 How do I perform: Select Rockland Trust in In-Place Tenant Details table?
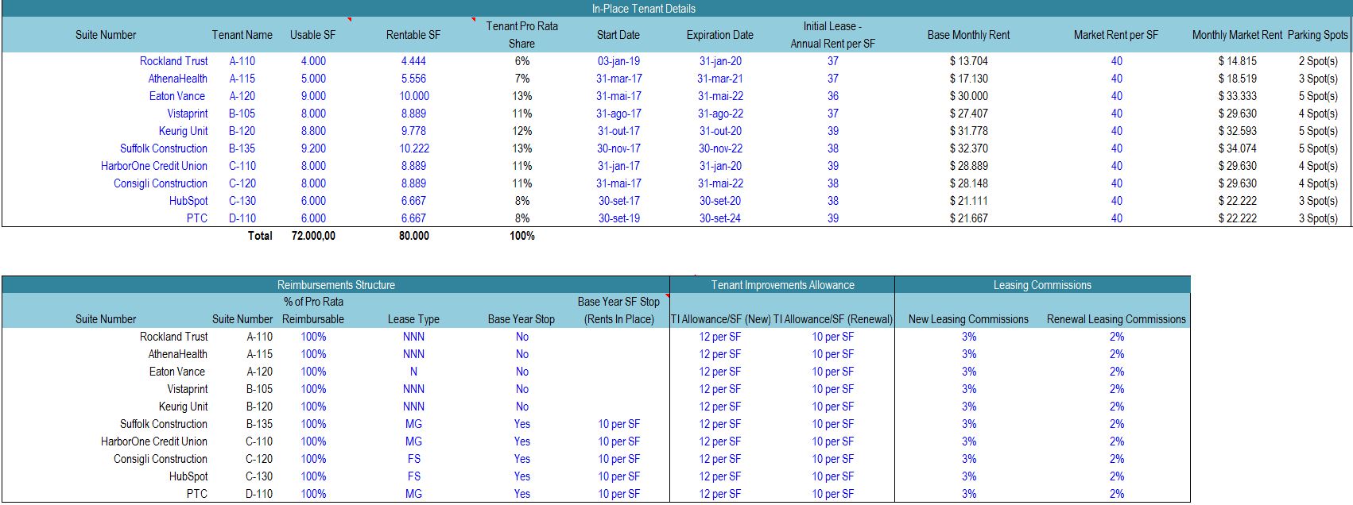tap(173, 61)
